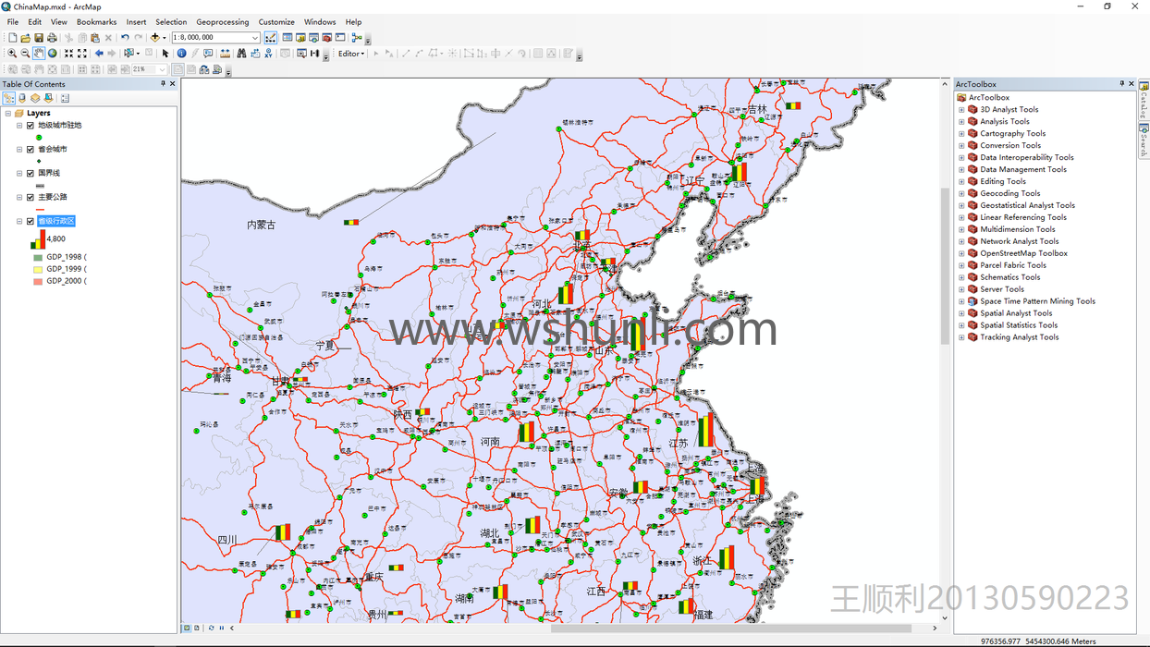
Task: Activate the Identify tool
Action: 181,54
